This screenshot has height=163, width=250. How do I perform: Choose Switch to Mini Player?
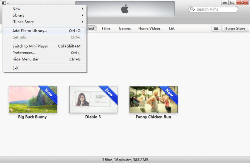44,46
